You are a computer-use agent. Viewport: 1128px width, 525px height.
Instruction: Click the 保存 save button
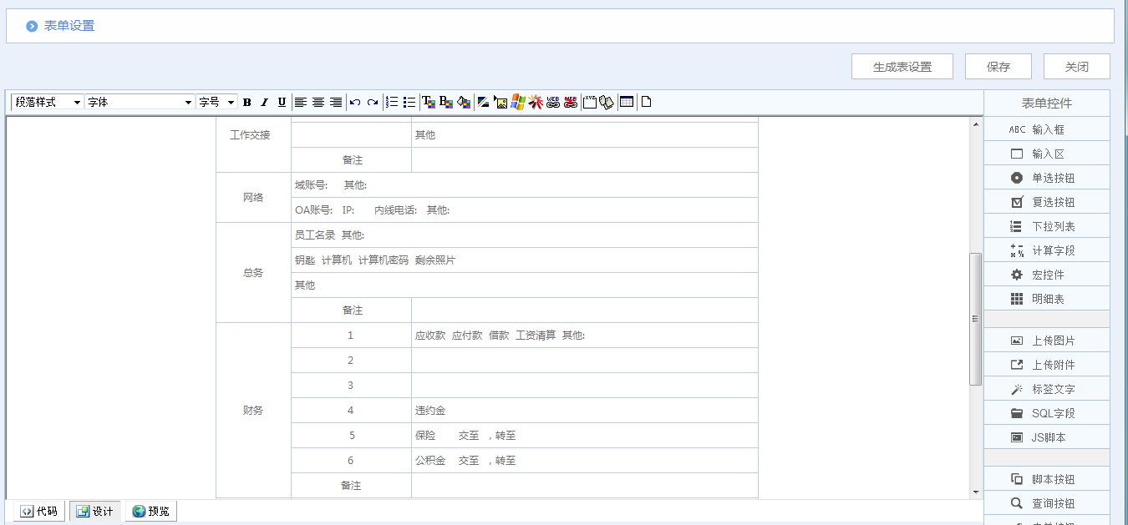[x=998, y=66]
